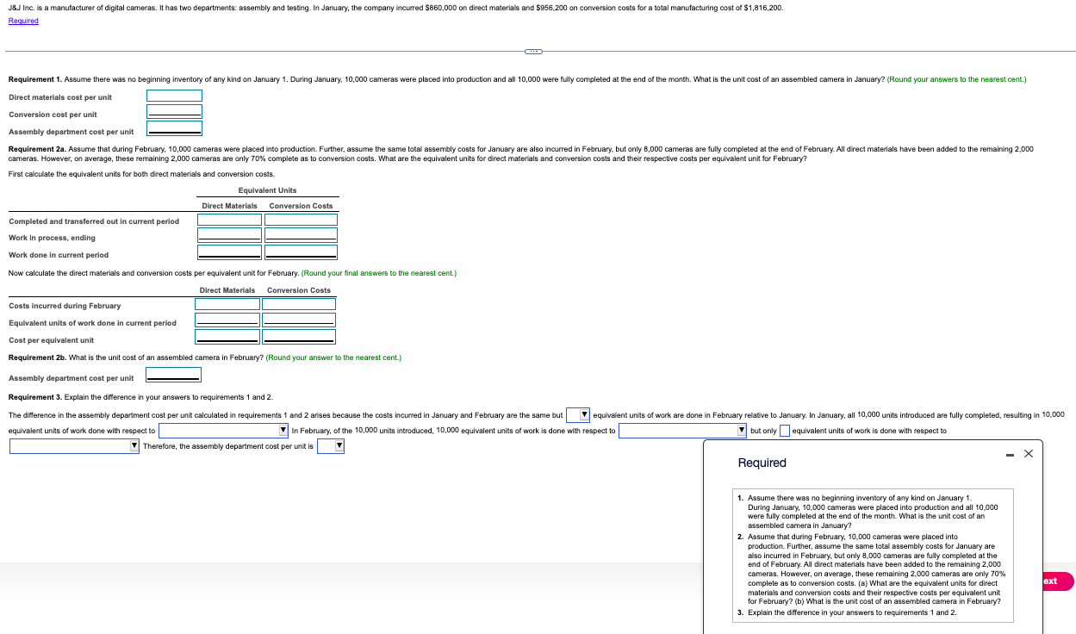Close the Required popup window
Screen dimensions: 1076x634
coord(1028,454)
